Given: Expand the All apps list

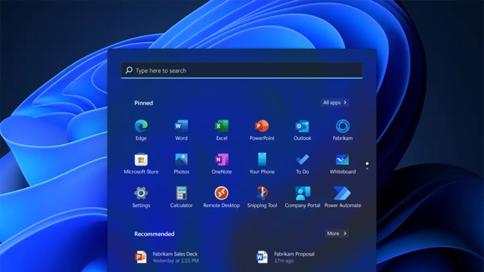Looking at the screenshot, I should [x=335, y=103].
